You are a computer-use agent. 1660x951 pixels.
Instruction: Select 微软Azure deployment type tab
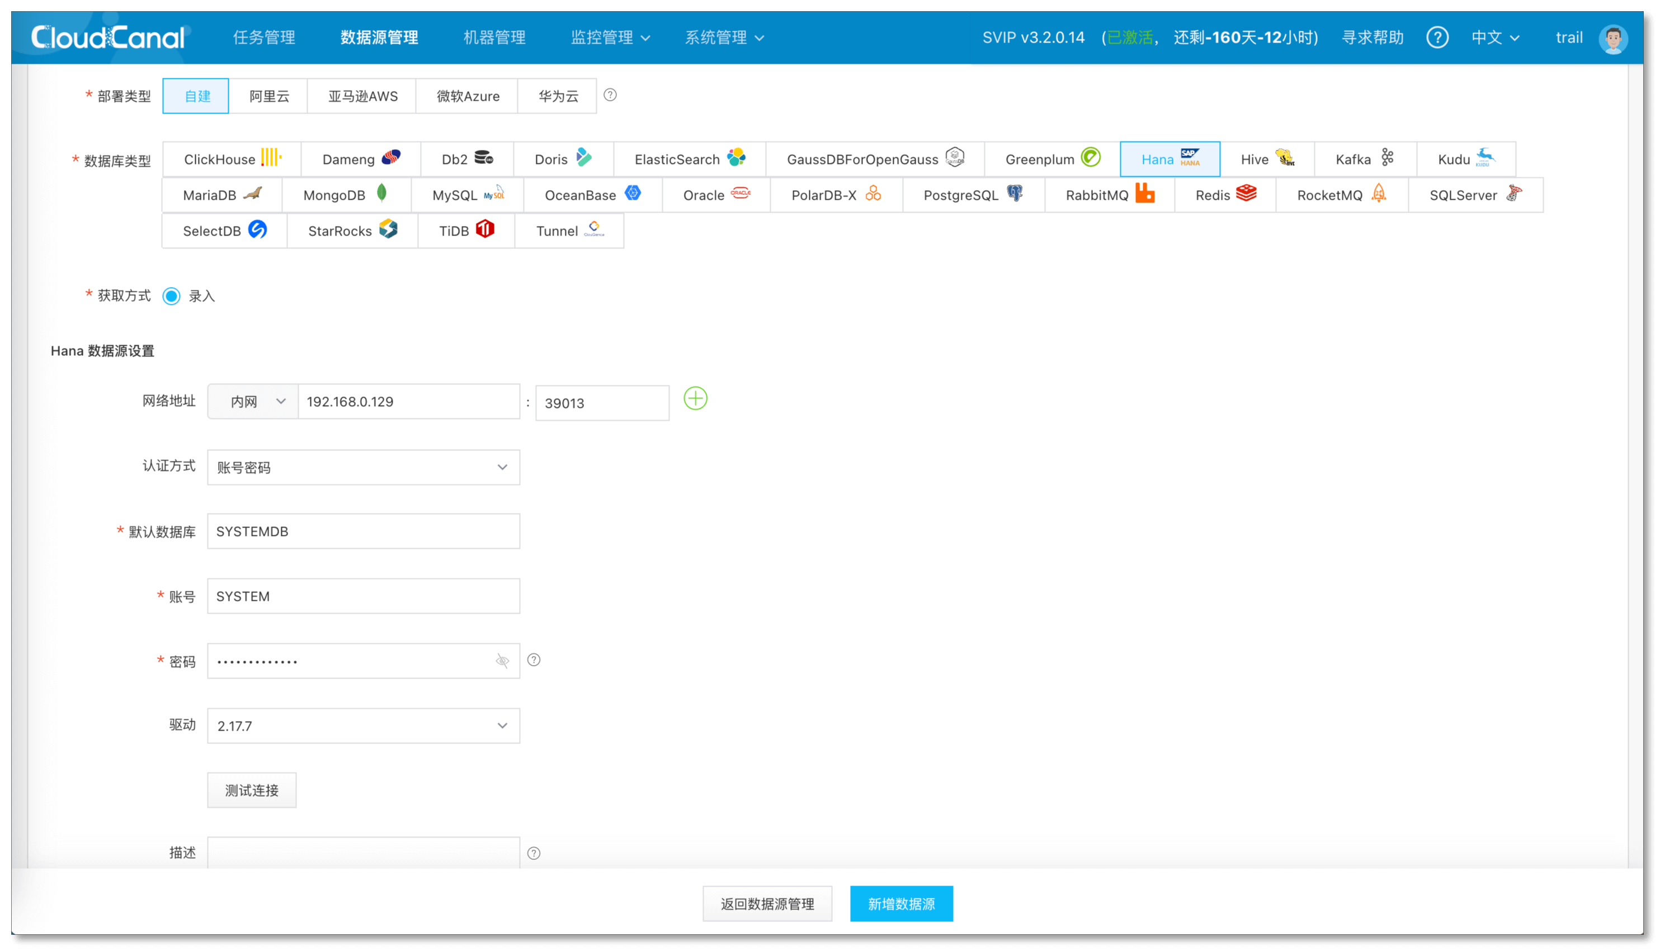coord(467,96)
